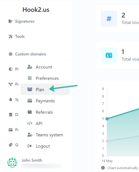Image resolution: width=139 pixels, height=172 pixels.
Task: Click the half-circle pixel icon in sidebar
Action: pyautogui.click(x=11, y=69)
